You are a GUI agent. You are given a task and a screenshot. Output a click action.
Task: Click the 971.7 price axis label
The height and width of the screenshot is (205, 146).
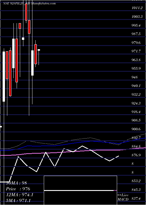click(x=136, y=51)
